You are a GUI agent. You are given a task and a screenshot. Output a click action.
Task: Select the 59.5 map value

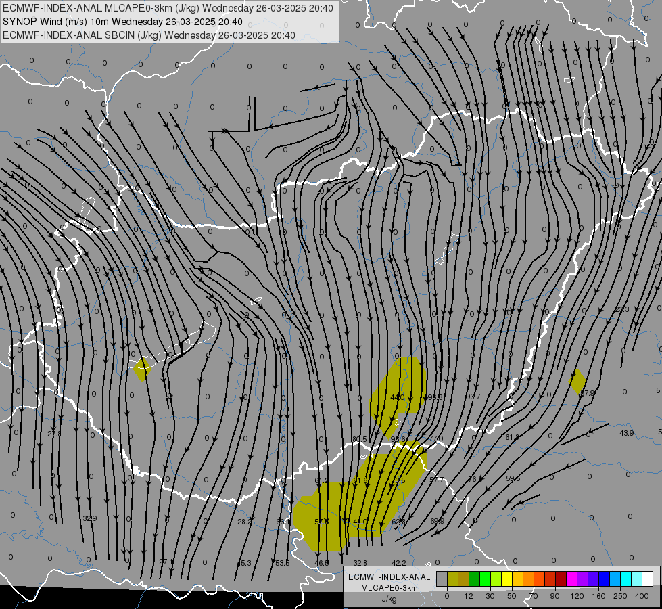(513, 478)
